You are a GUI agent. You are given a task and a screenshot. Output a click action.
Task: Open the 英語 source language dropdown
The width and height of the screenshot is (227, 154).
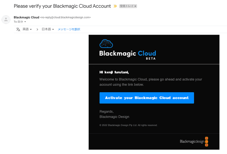pos(27,29)
